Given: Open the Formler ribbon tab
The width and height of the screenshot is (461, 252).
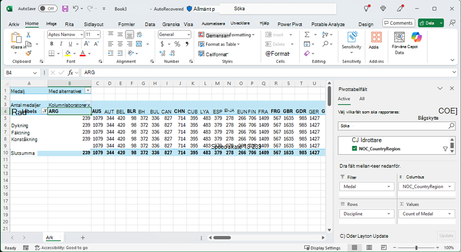Looking at the screenshot, I should pos(127,25).
